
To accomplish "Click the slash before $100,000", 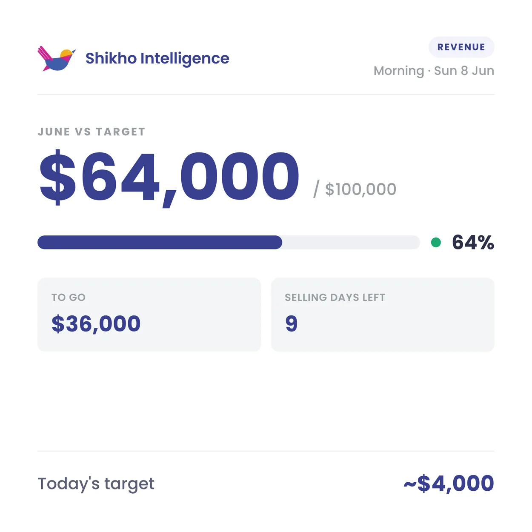I will coord(316,189).
